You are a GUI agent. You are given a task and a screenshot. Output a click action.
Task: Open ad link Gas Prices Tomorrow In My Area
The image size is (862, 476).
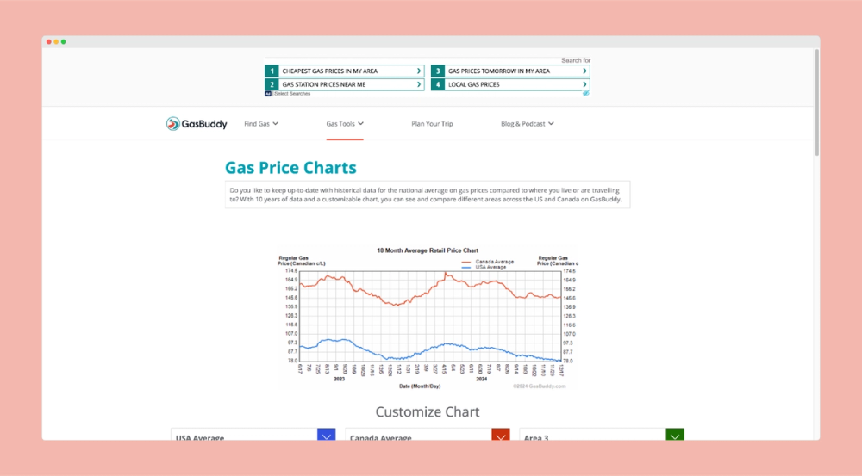click(x=510, y=71)
